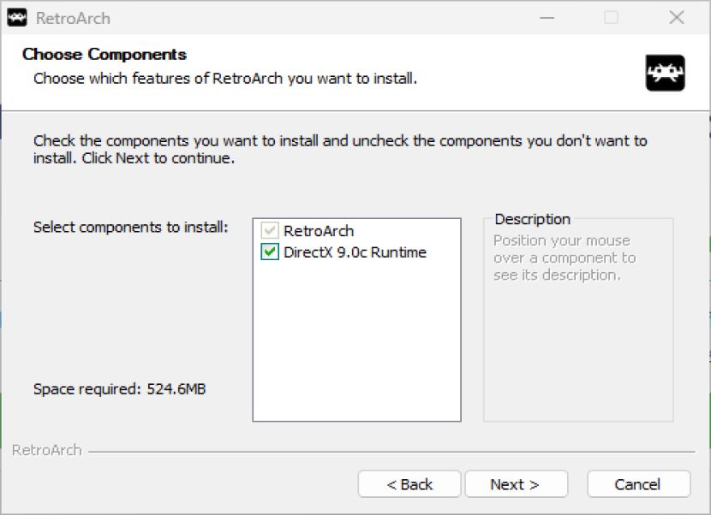Close the RetroArch installer window

677,18
